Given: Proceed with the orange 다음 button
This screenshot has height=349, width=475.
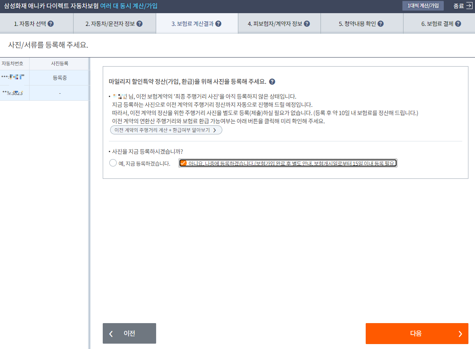Looking at the screenshot, I should pyautogui.click(x=417, y=333).
